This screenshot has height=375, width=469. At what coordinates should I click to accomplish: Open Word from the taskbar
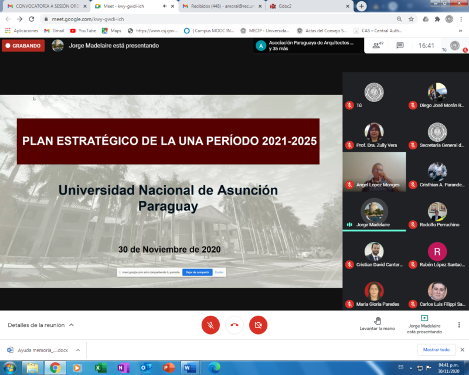pyautogui.click(x=189, y=368)
